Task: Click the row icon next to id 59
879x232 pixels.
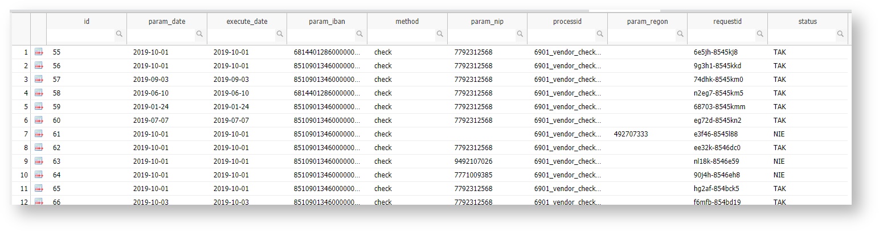Action: [39, 107]
